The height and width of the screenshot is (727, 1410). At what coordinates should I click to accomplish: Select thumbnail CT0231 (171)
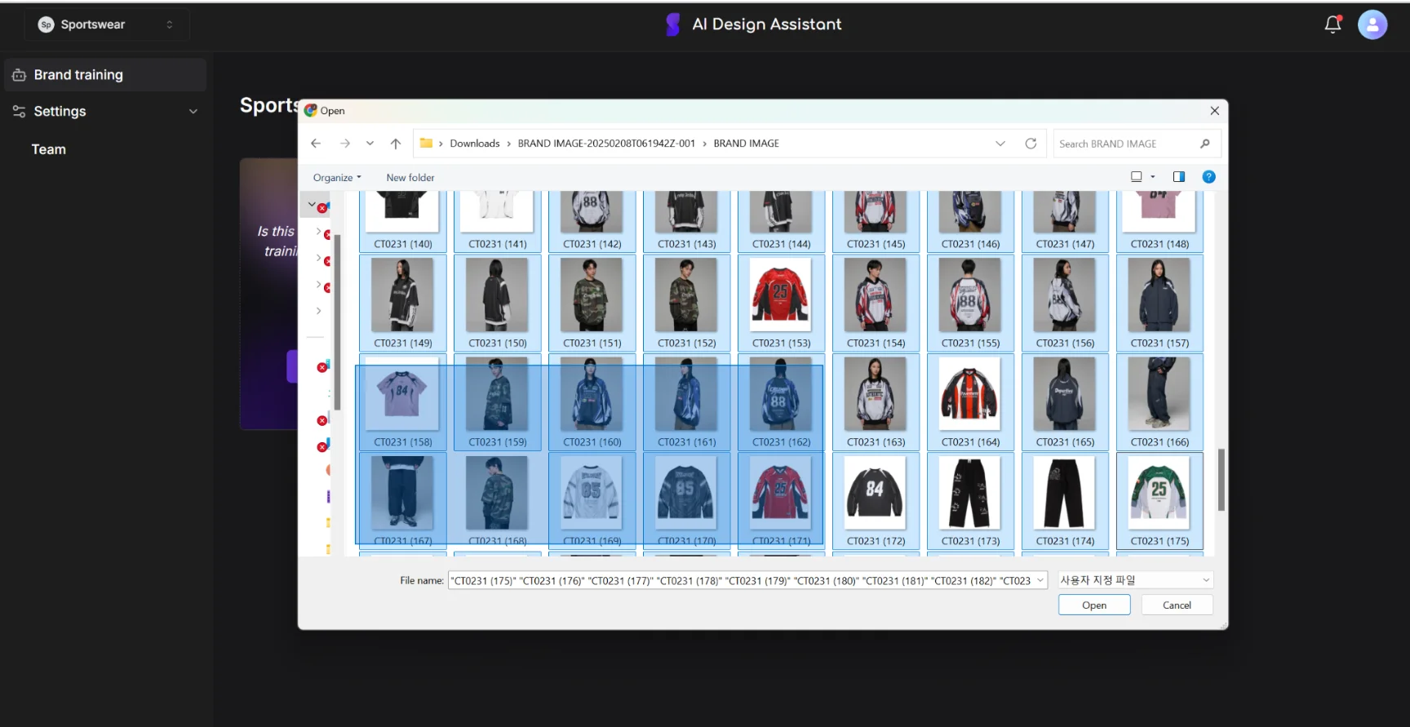782,500
